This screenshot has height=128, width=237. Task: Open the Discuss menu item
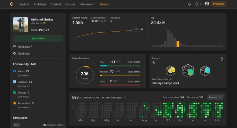70,4
